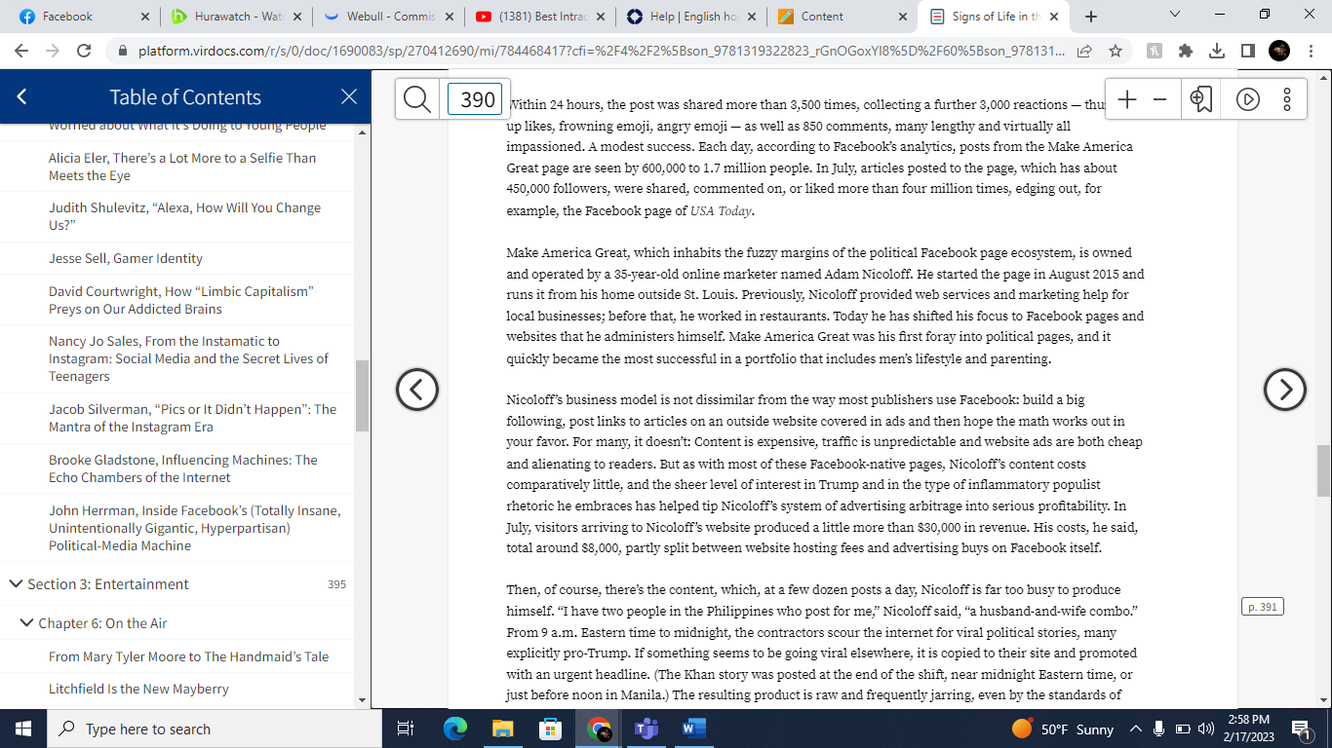Click the browser back arrow
This screenshot has width=1332, height=748.
pos(21,51)
